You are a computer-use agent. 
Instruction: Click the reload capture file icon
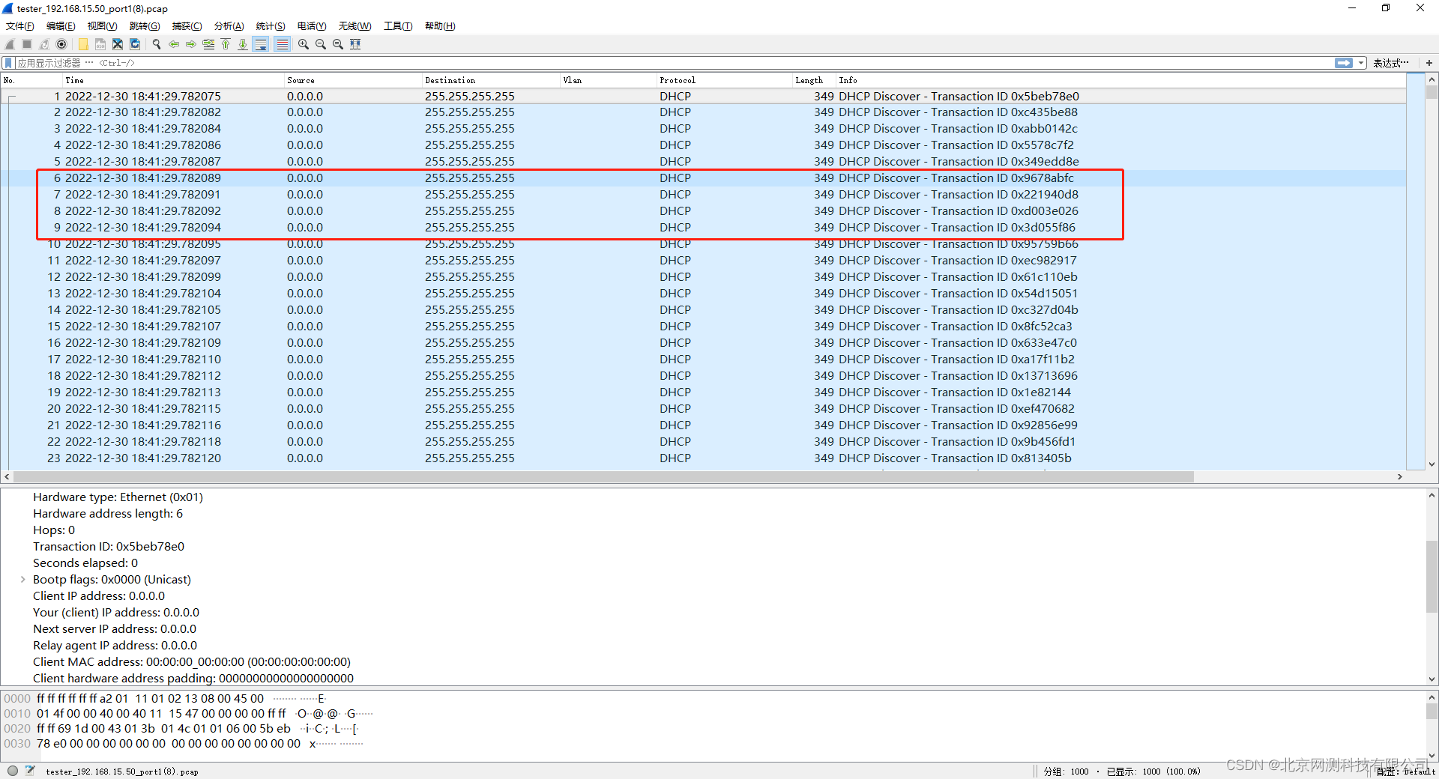pos(135,44)
